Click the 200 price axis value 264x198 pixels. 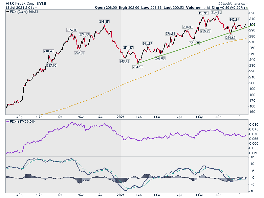coord(252,83)
